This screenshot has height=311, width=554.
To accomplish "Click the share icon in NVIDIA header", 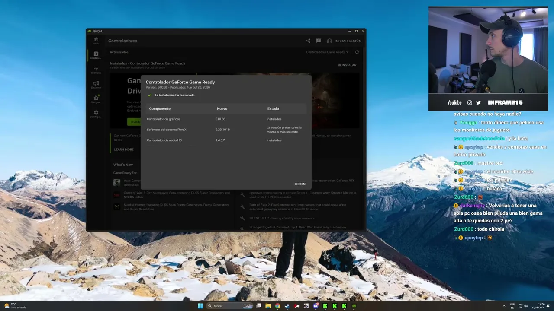I will [308, 41].
